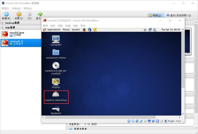Screen dimensions: 198x134
Task: Expand the hadoop集群 VM group
Action: point(2,23)
